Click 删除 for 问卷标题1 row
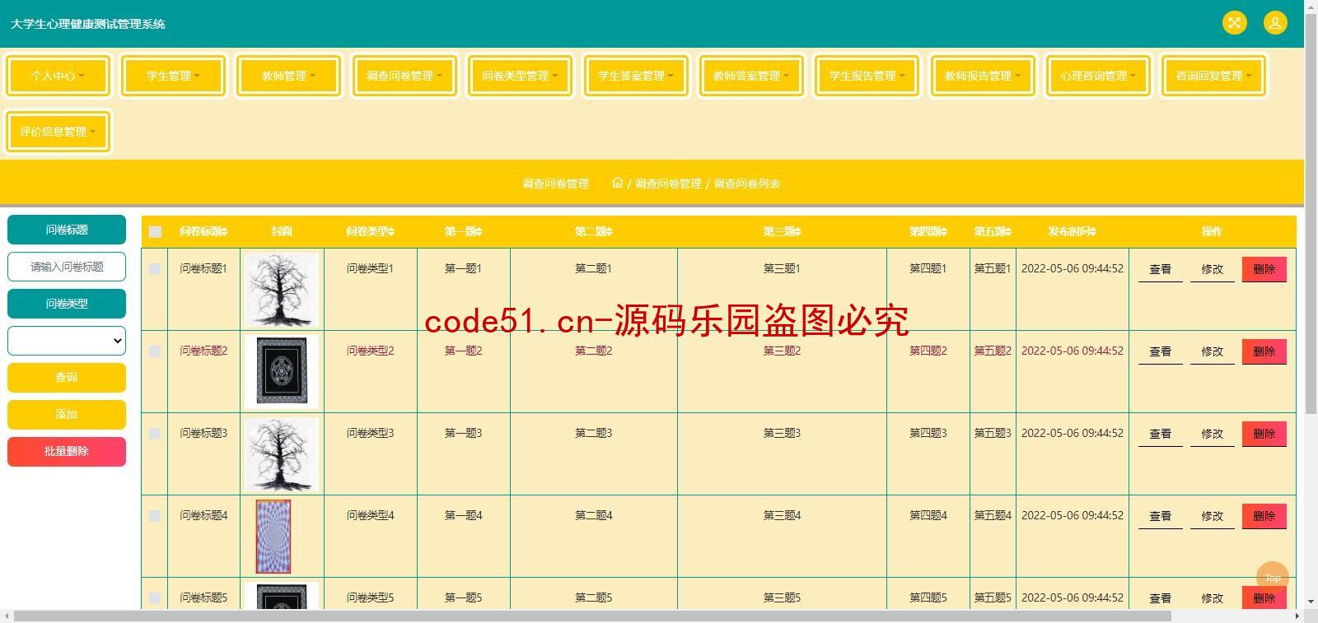This screenshot has width=1318, height=623. [x=1264, y=269]
